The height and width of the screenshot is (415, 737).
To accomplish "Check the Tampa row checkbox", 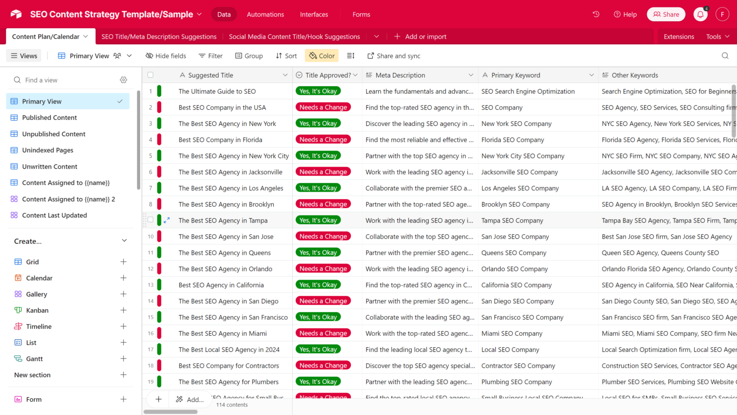I will pyautogui.click(x=150, y=220).
